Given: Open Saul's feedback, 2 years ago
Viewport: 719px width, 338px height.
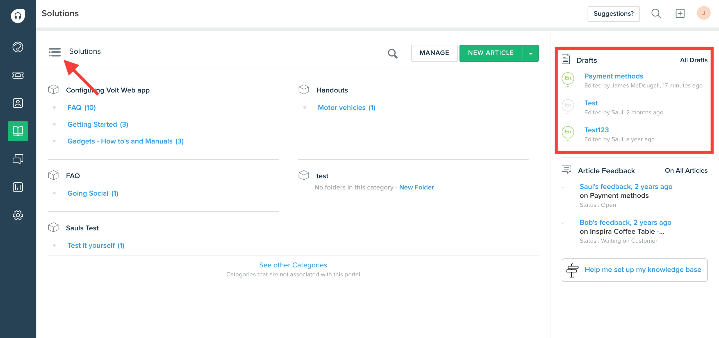Looking at the screenshot, I should (x=626, y=187).
